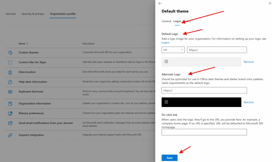Click the Support integration icon
This screenshot has width=272, height=162.
[x=10, y=135]
